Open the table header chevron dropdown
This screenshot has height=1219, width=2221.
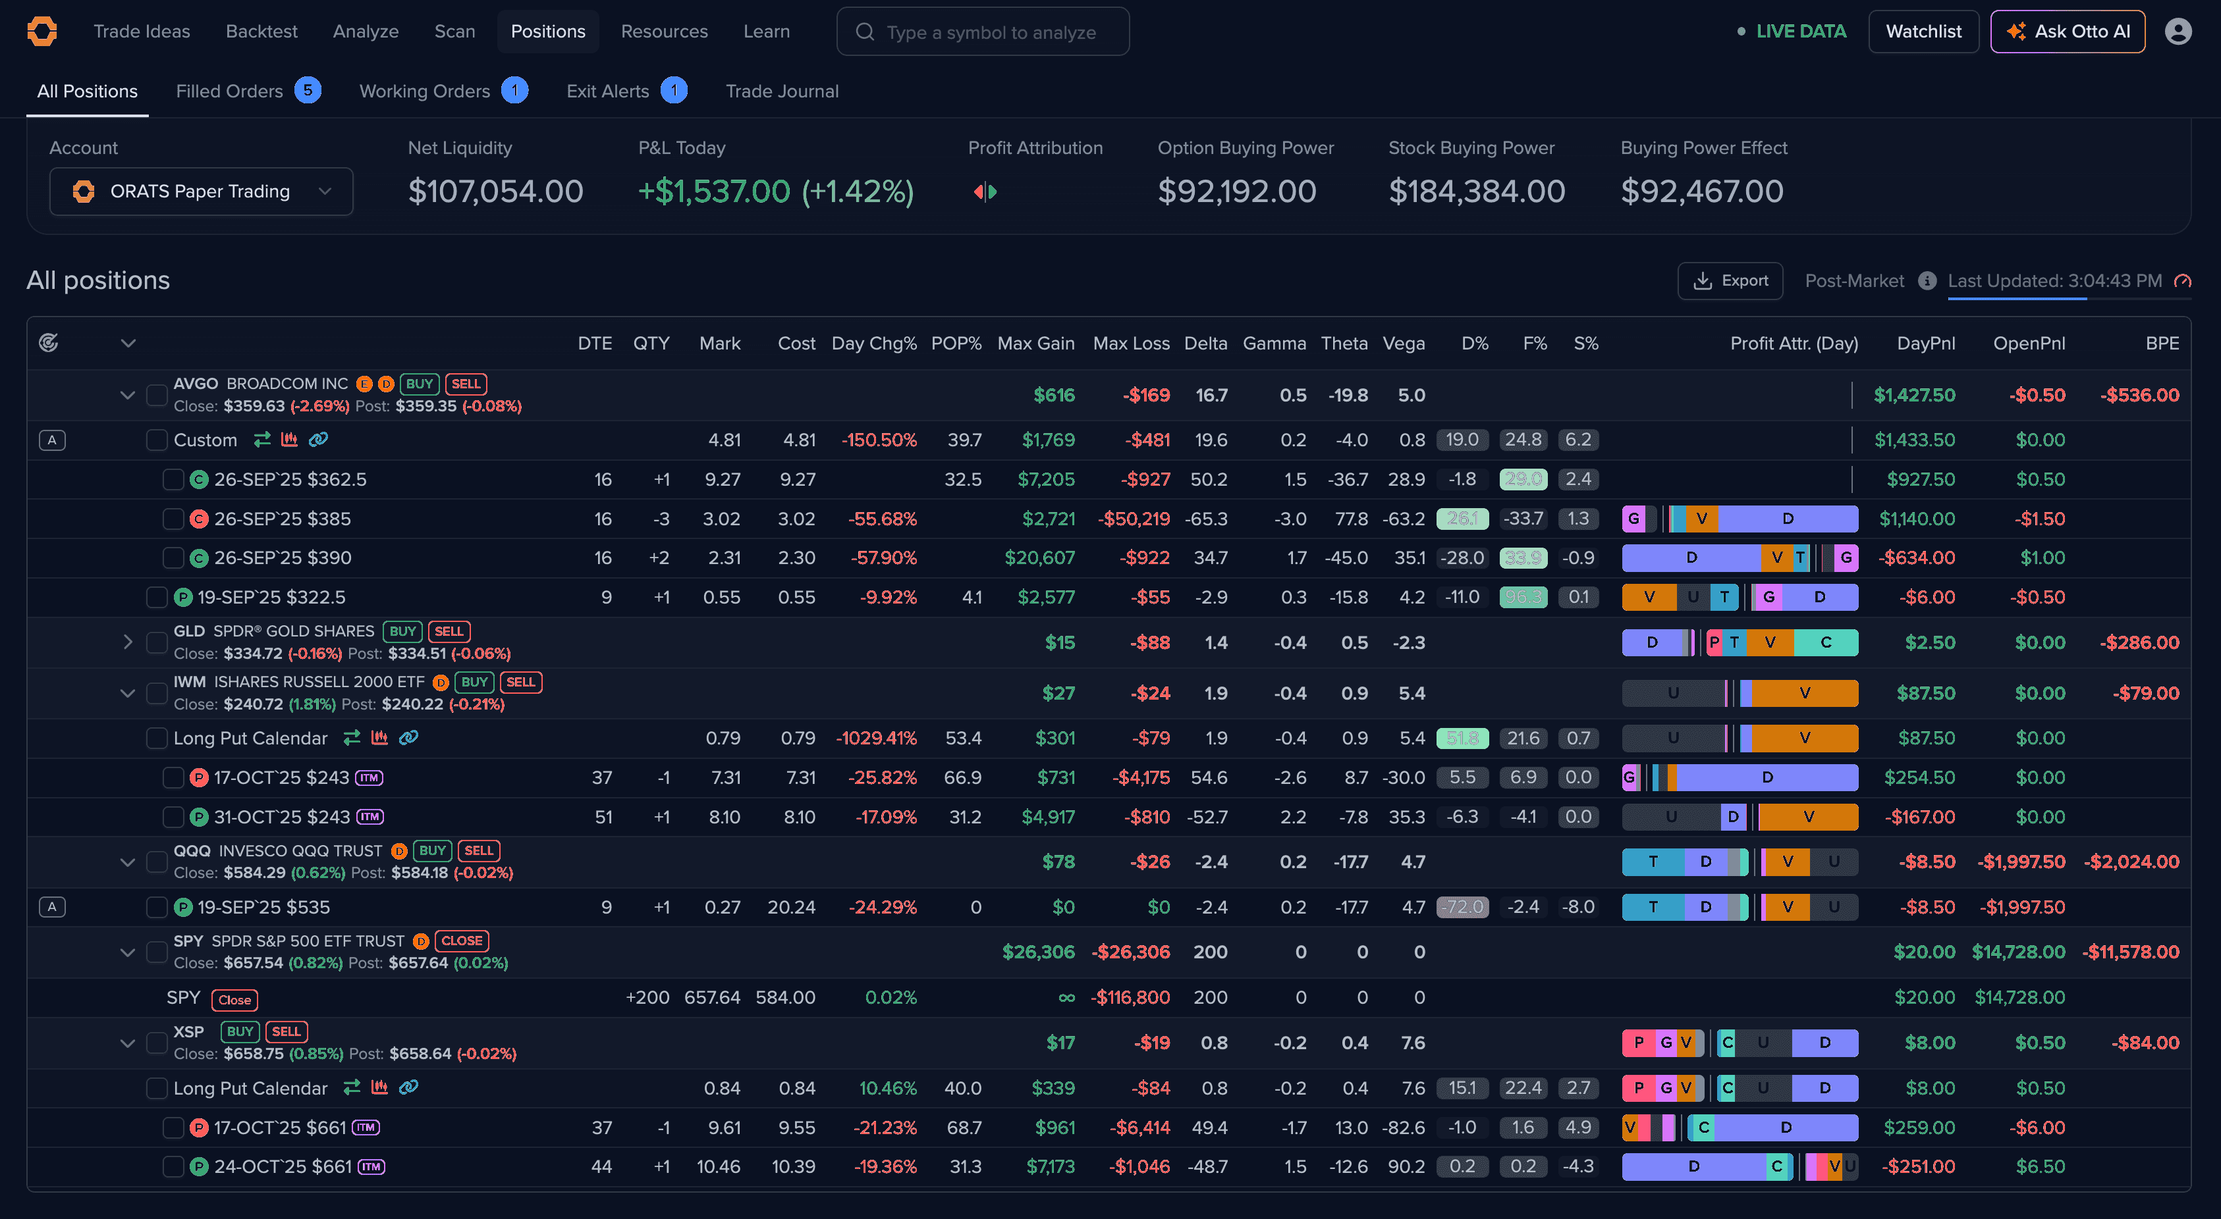(128, 343)
